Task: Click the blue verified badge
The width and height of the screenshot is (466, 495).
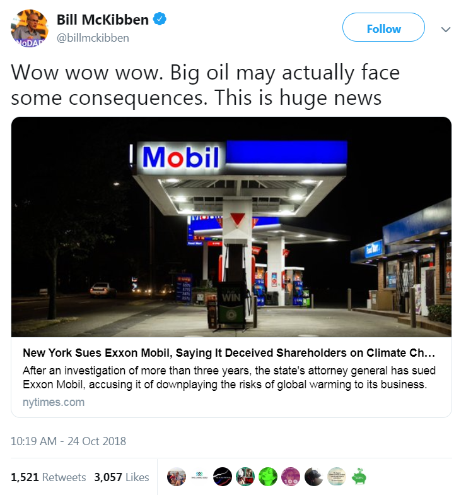Action: point(161,20)
